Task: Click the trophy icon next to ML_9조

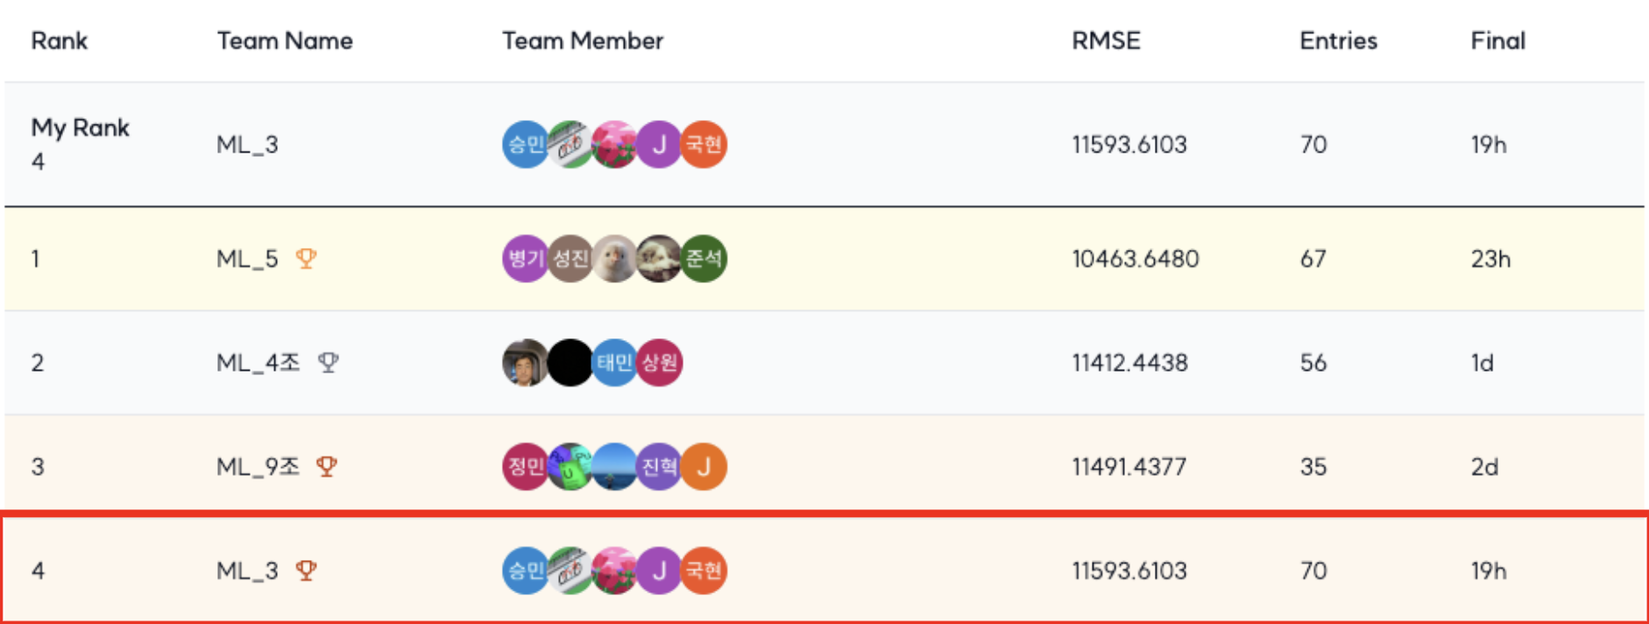Action: pyautogui.click(x=327, y=466)
